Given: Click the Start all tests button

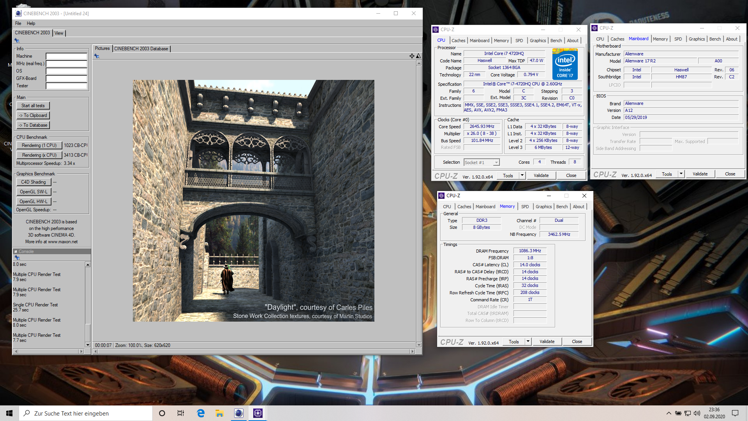Looking at the screenshot, I should (33, 106).
